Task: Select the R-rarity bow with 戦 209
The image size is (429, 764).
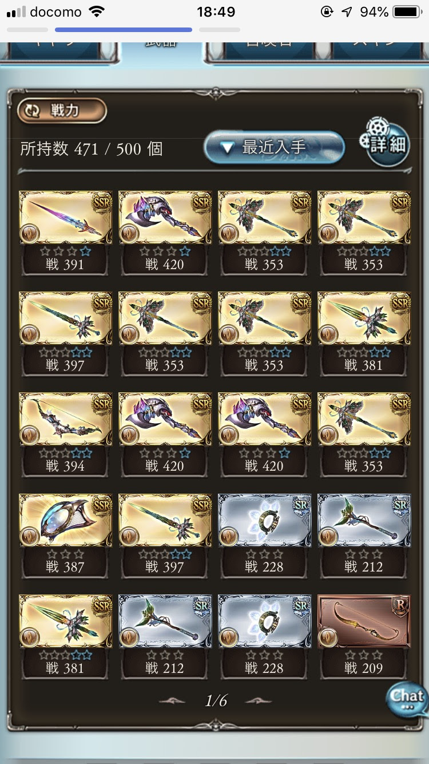Action: click(x=364, y=636)
